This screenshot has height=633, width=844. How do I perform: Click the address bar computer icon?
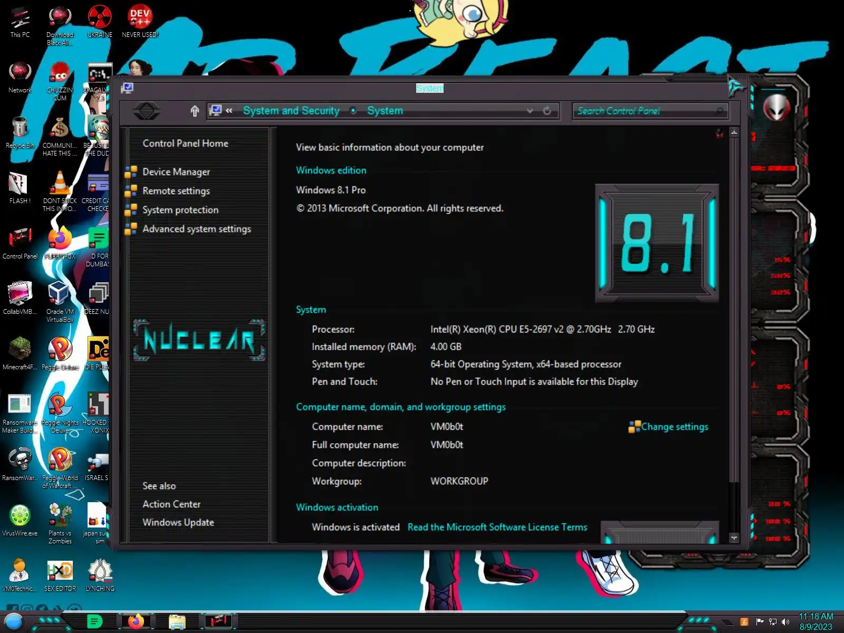tap(215, 110)
